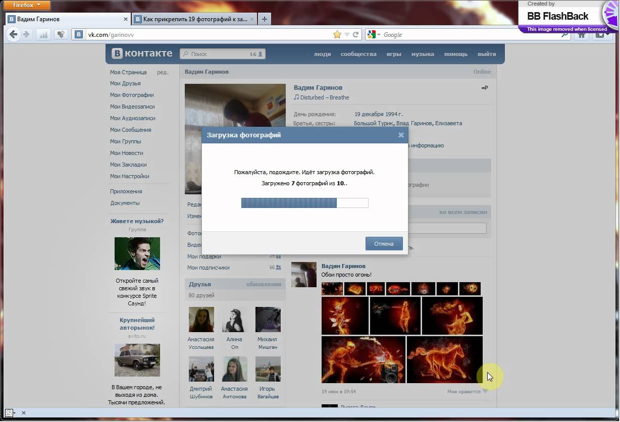
Task: Open the Firefox application menu
Action: coord(28,5)
